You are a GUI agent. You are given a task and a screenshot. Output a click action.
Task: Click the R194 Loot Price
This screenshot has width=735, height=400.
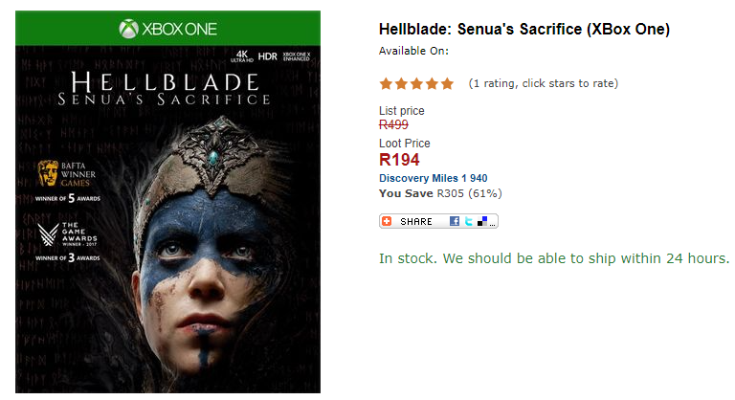click(399, 160)
